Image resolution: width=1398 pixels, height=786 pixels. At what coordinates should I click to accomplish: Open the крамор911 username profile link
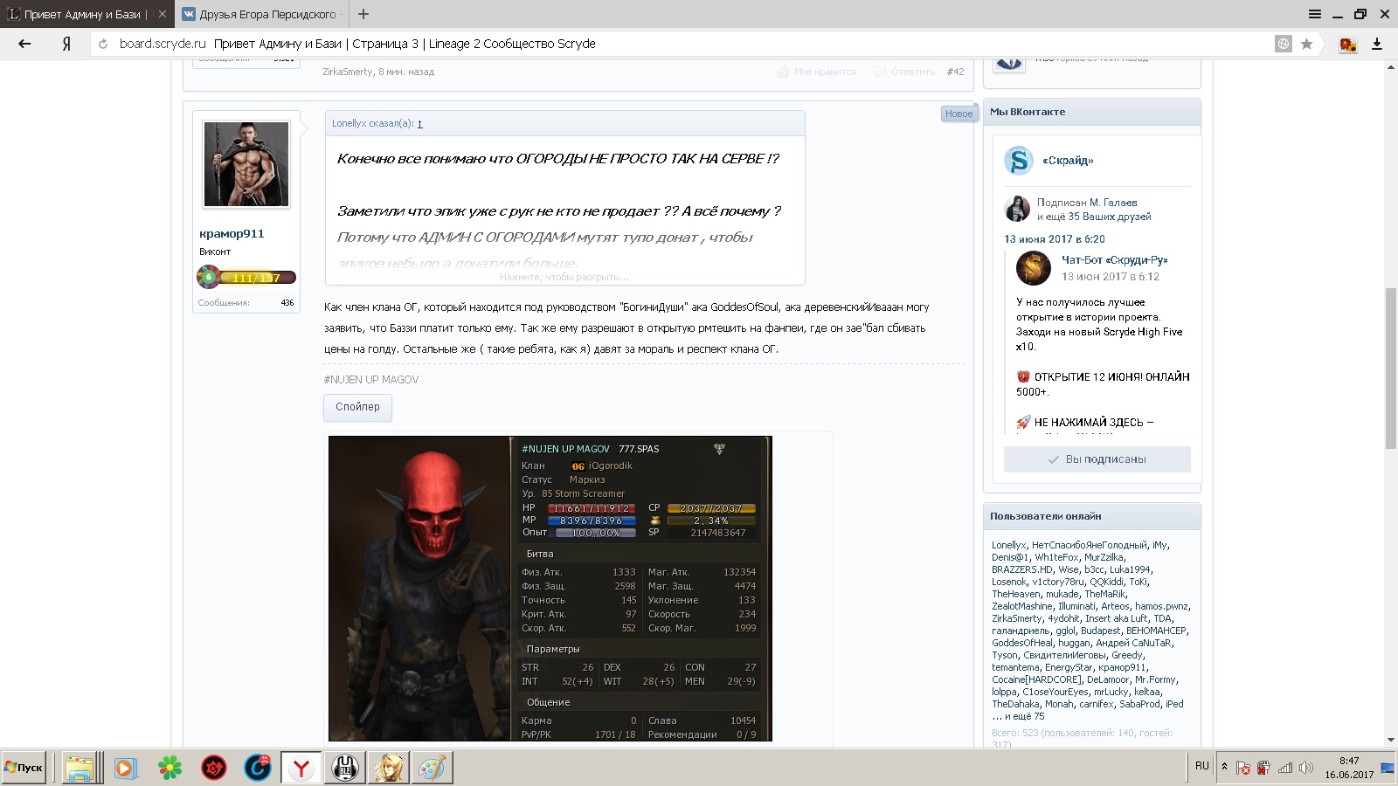click(232, 234)
